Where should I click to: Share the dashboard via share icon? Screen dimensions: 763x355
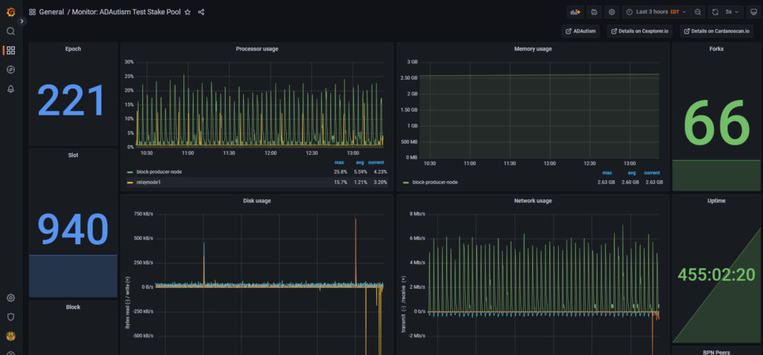click(x=201, y=12)
